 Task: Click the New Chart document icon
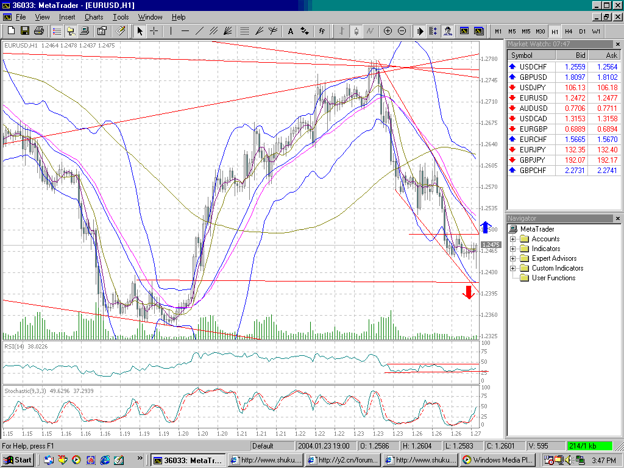pyautogui.click(x=11, y=30)
